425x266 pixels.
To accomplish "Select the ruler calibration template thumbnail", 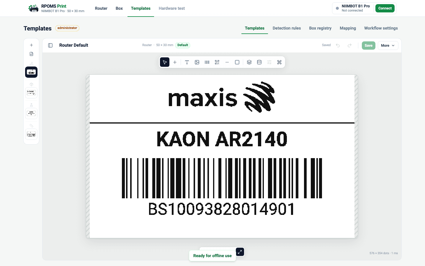I will pyautogui.click(x=31, y=134).
